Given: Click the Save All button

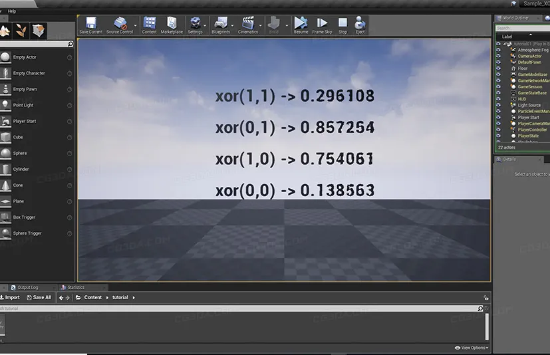Looking at the screenshot, I should coord(39,297).
